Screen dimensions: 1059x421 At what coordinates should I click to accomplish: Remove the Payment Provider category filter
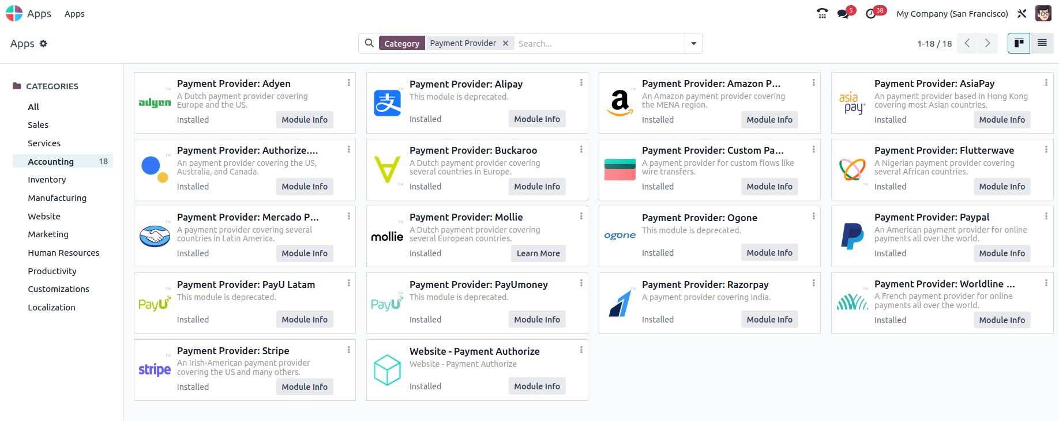505,43
